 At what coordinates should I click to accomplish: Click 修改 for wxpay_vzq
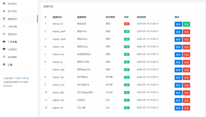pyautogui.click(x=178, y=47)
